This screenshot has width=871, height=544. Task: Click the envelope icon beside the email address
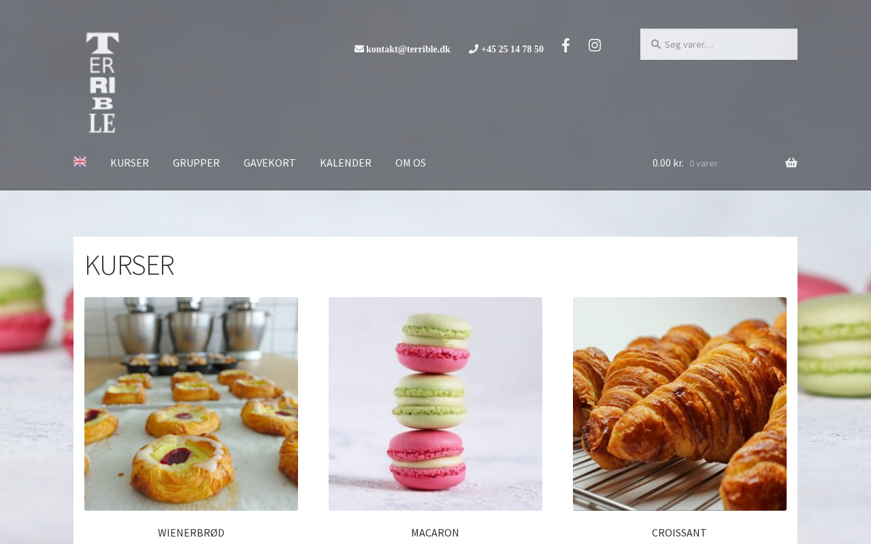click(x=359, y=49)
